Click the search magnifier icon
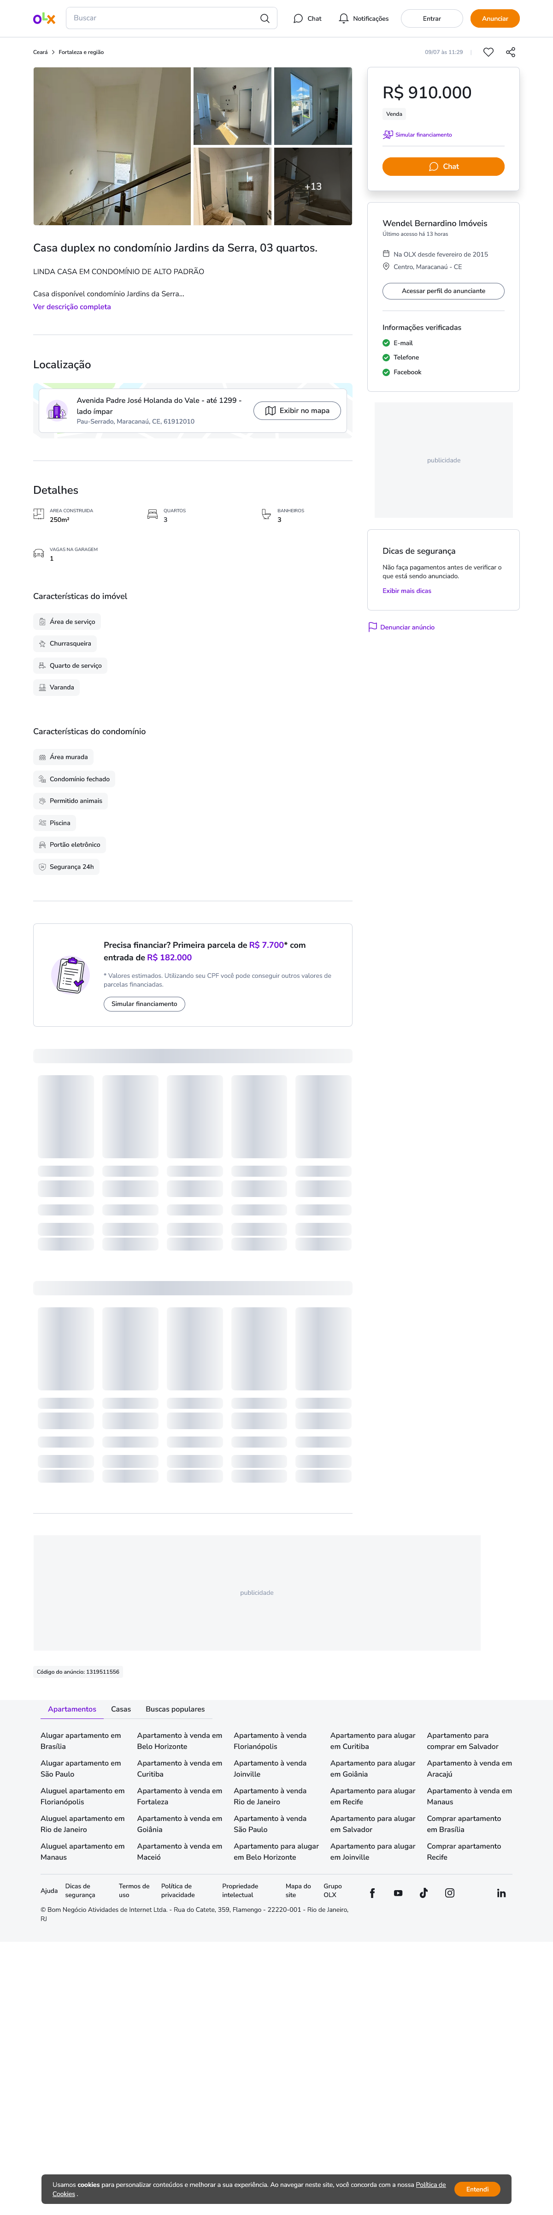The height and width of the screenshot is (2215, 553). 265,18
